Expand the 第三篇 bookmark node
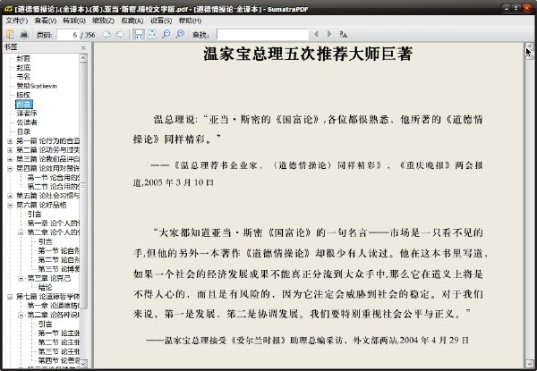 click(x=10, y=159)
